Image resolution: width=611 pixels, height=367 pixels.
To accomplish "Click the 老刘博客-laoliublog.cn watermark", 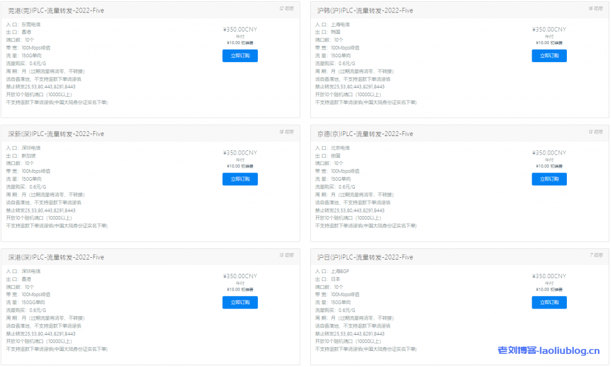I will point(548,352).
